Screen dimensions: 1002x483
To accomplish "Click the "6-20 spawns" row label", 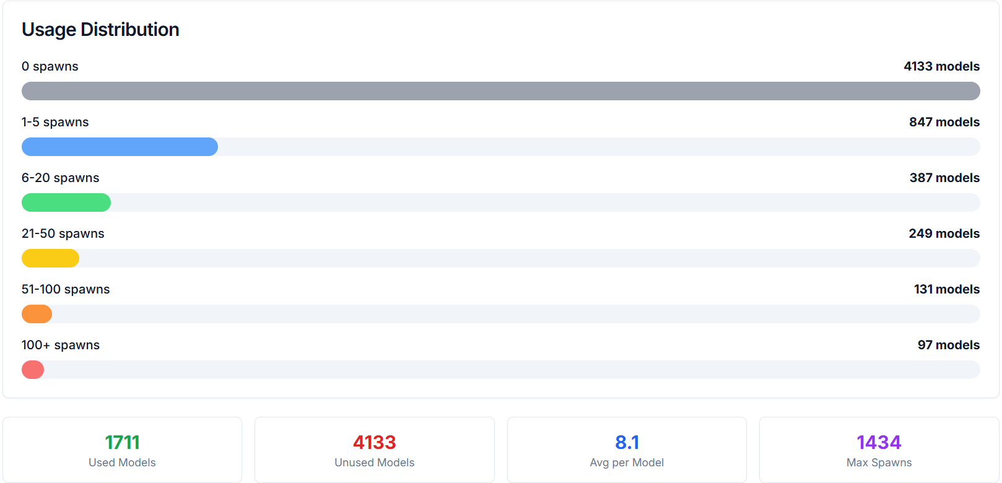I will pos(60,178).
